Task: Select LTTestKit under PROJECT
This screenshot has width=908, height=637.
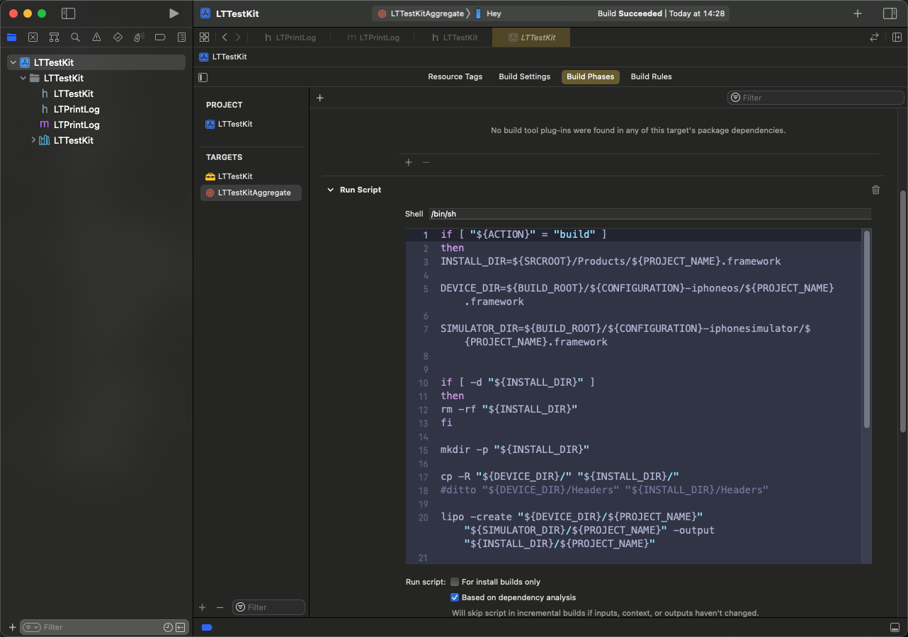Action: [229, 124]
